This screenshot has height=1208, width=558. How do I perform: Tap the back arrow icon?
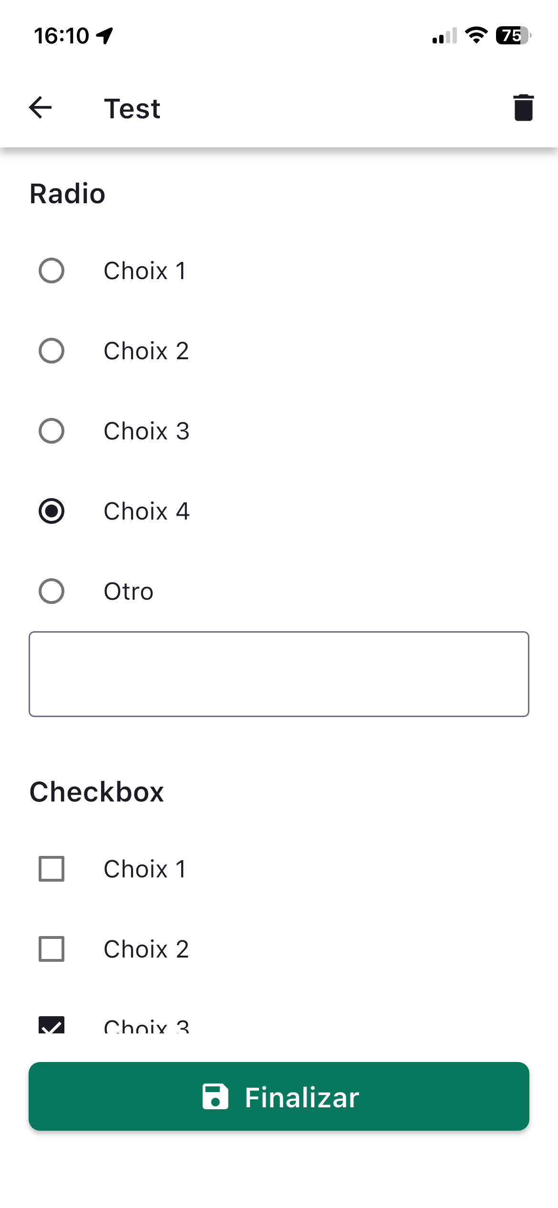(x=41, y=108)
